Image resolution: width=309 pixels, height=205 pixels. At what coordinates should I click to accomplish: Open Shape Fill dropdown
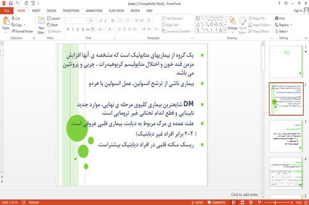[x=257, y=18]
